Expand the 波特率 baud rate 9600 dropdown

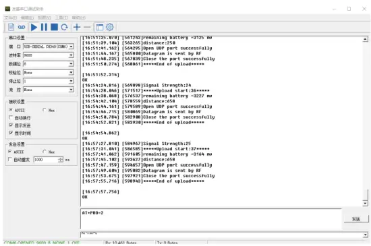coord(71,55)
